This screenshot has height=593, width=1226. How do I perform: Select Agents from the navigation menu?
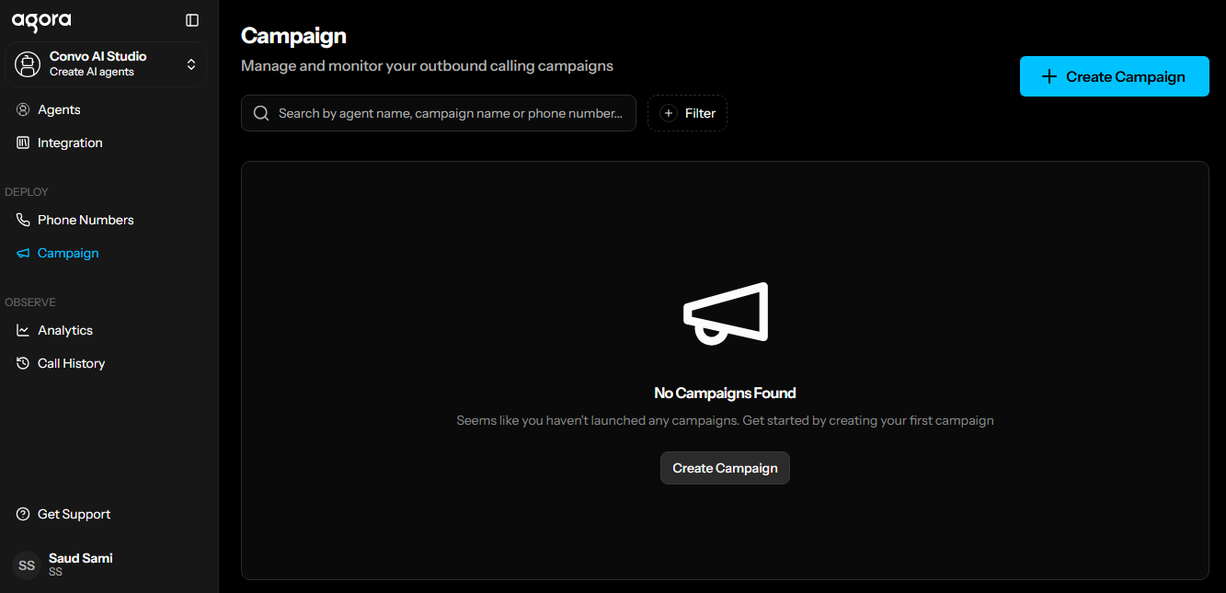pyautogui.click(x=61, y=108)
